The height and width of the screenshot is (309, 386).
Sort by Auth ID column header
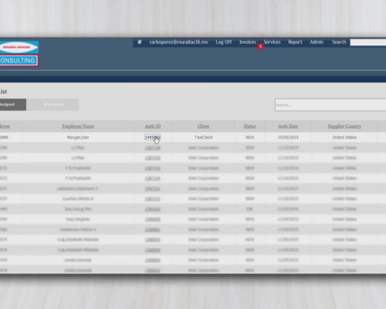pos(153,126)
